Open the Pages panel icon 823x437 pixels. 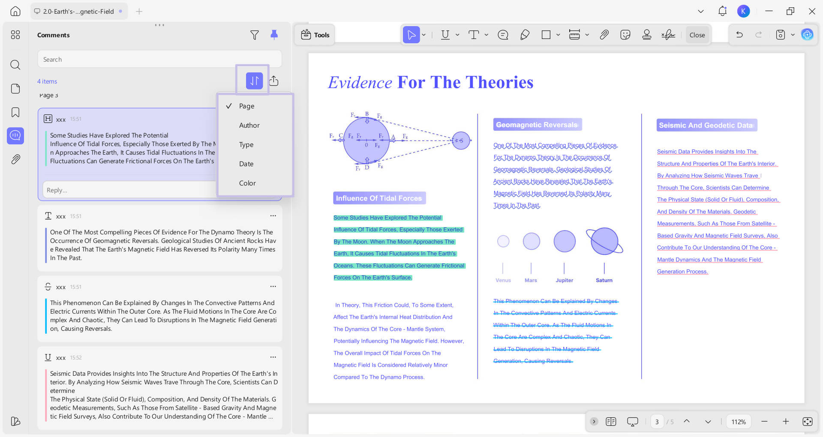point(15,89)
